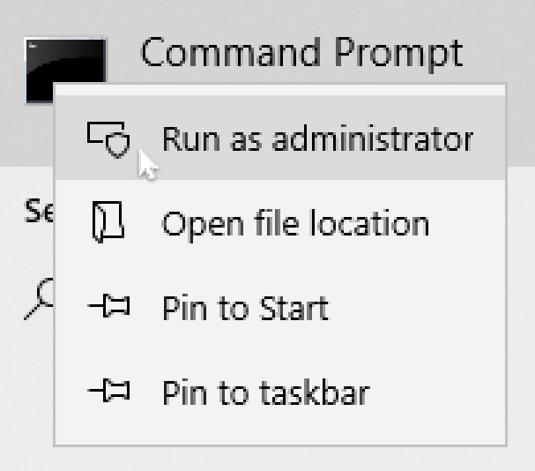Choose the Pin to taskbar text entry

click(x=265, y=392)
